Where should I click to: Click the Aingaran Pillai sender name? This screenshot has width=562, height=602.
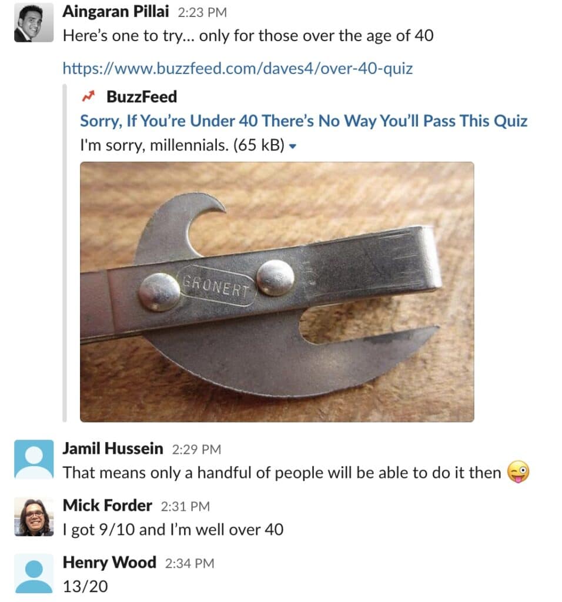[116, 12]
